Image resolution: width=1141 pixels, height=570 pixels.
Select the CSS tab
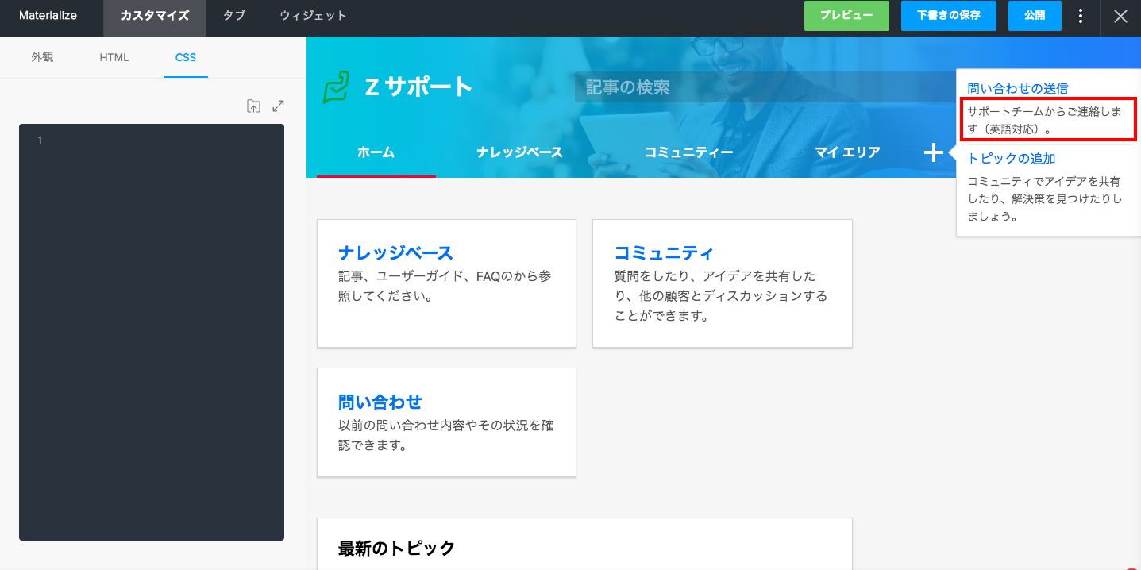click(186, 57)
